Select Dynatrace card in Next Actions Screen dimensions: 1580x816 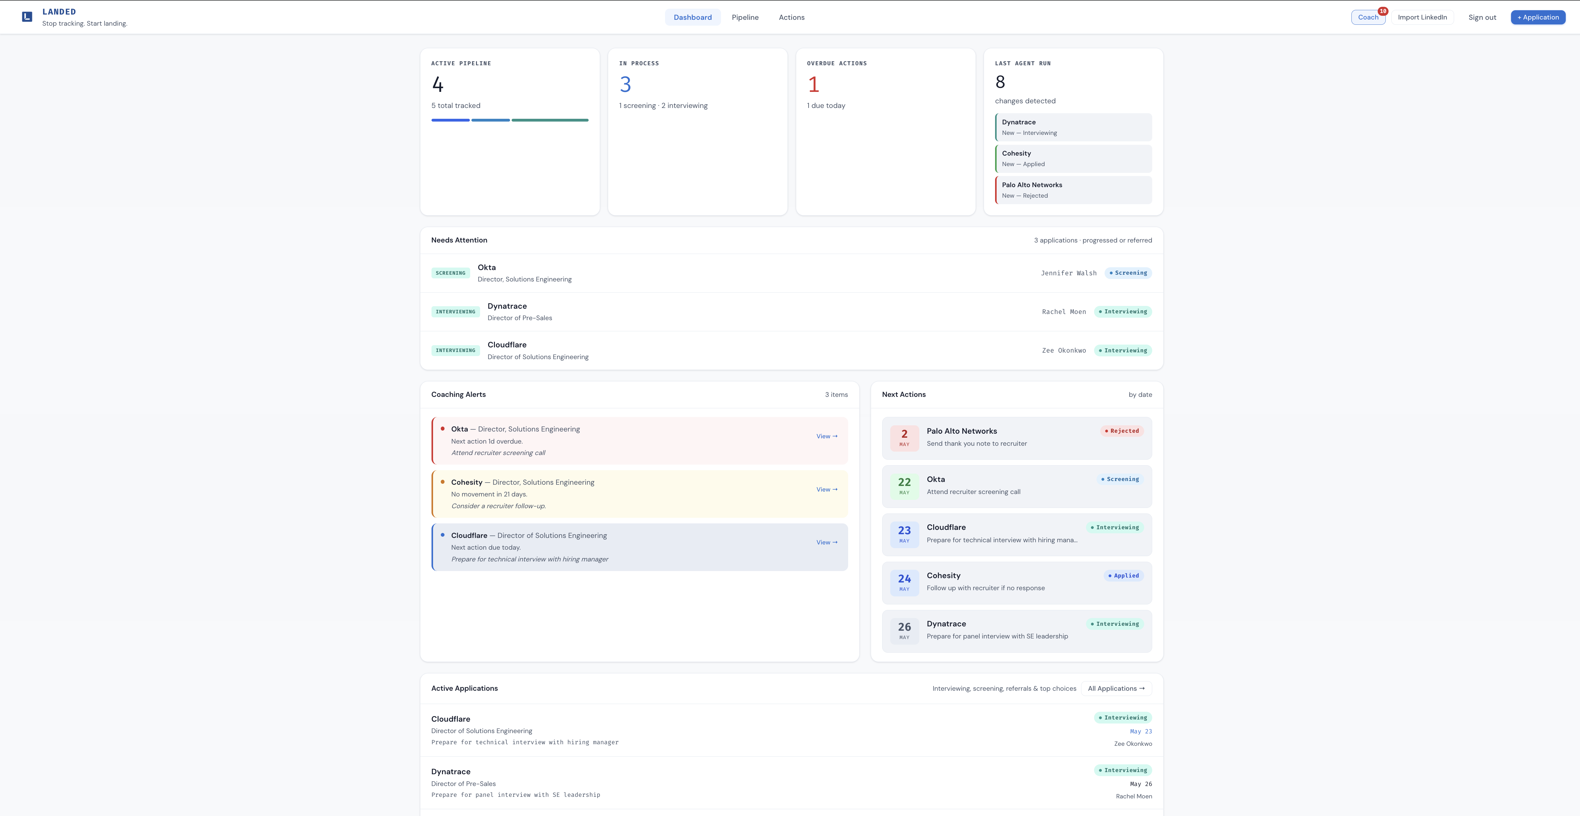coord(1016,631)
